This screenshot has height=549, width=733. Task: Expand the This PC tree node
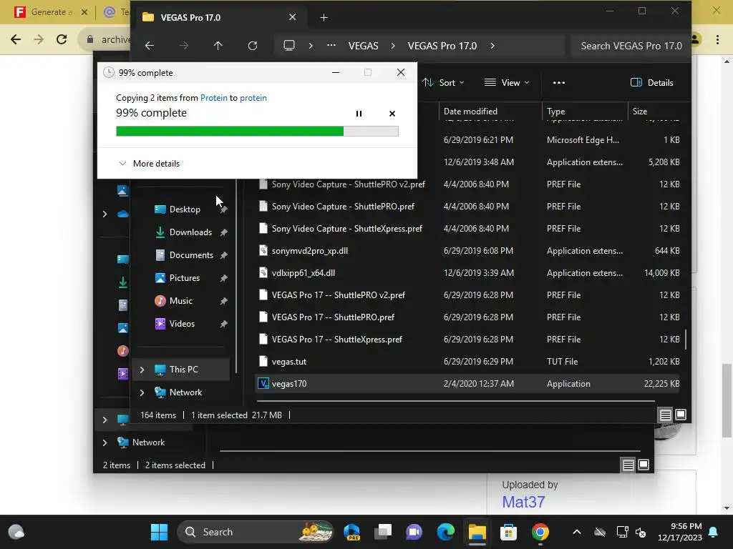[142, 370]
